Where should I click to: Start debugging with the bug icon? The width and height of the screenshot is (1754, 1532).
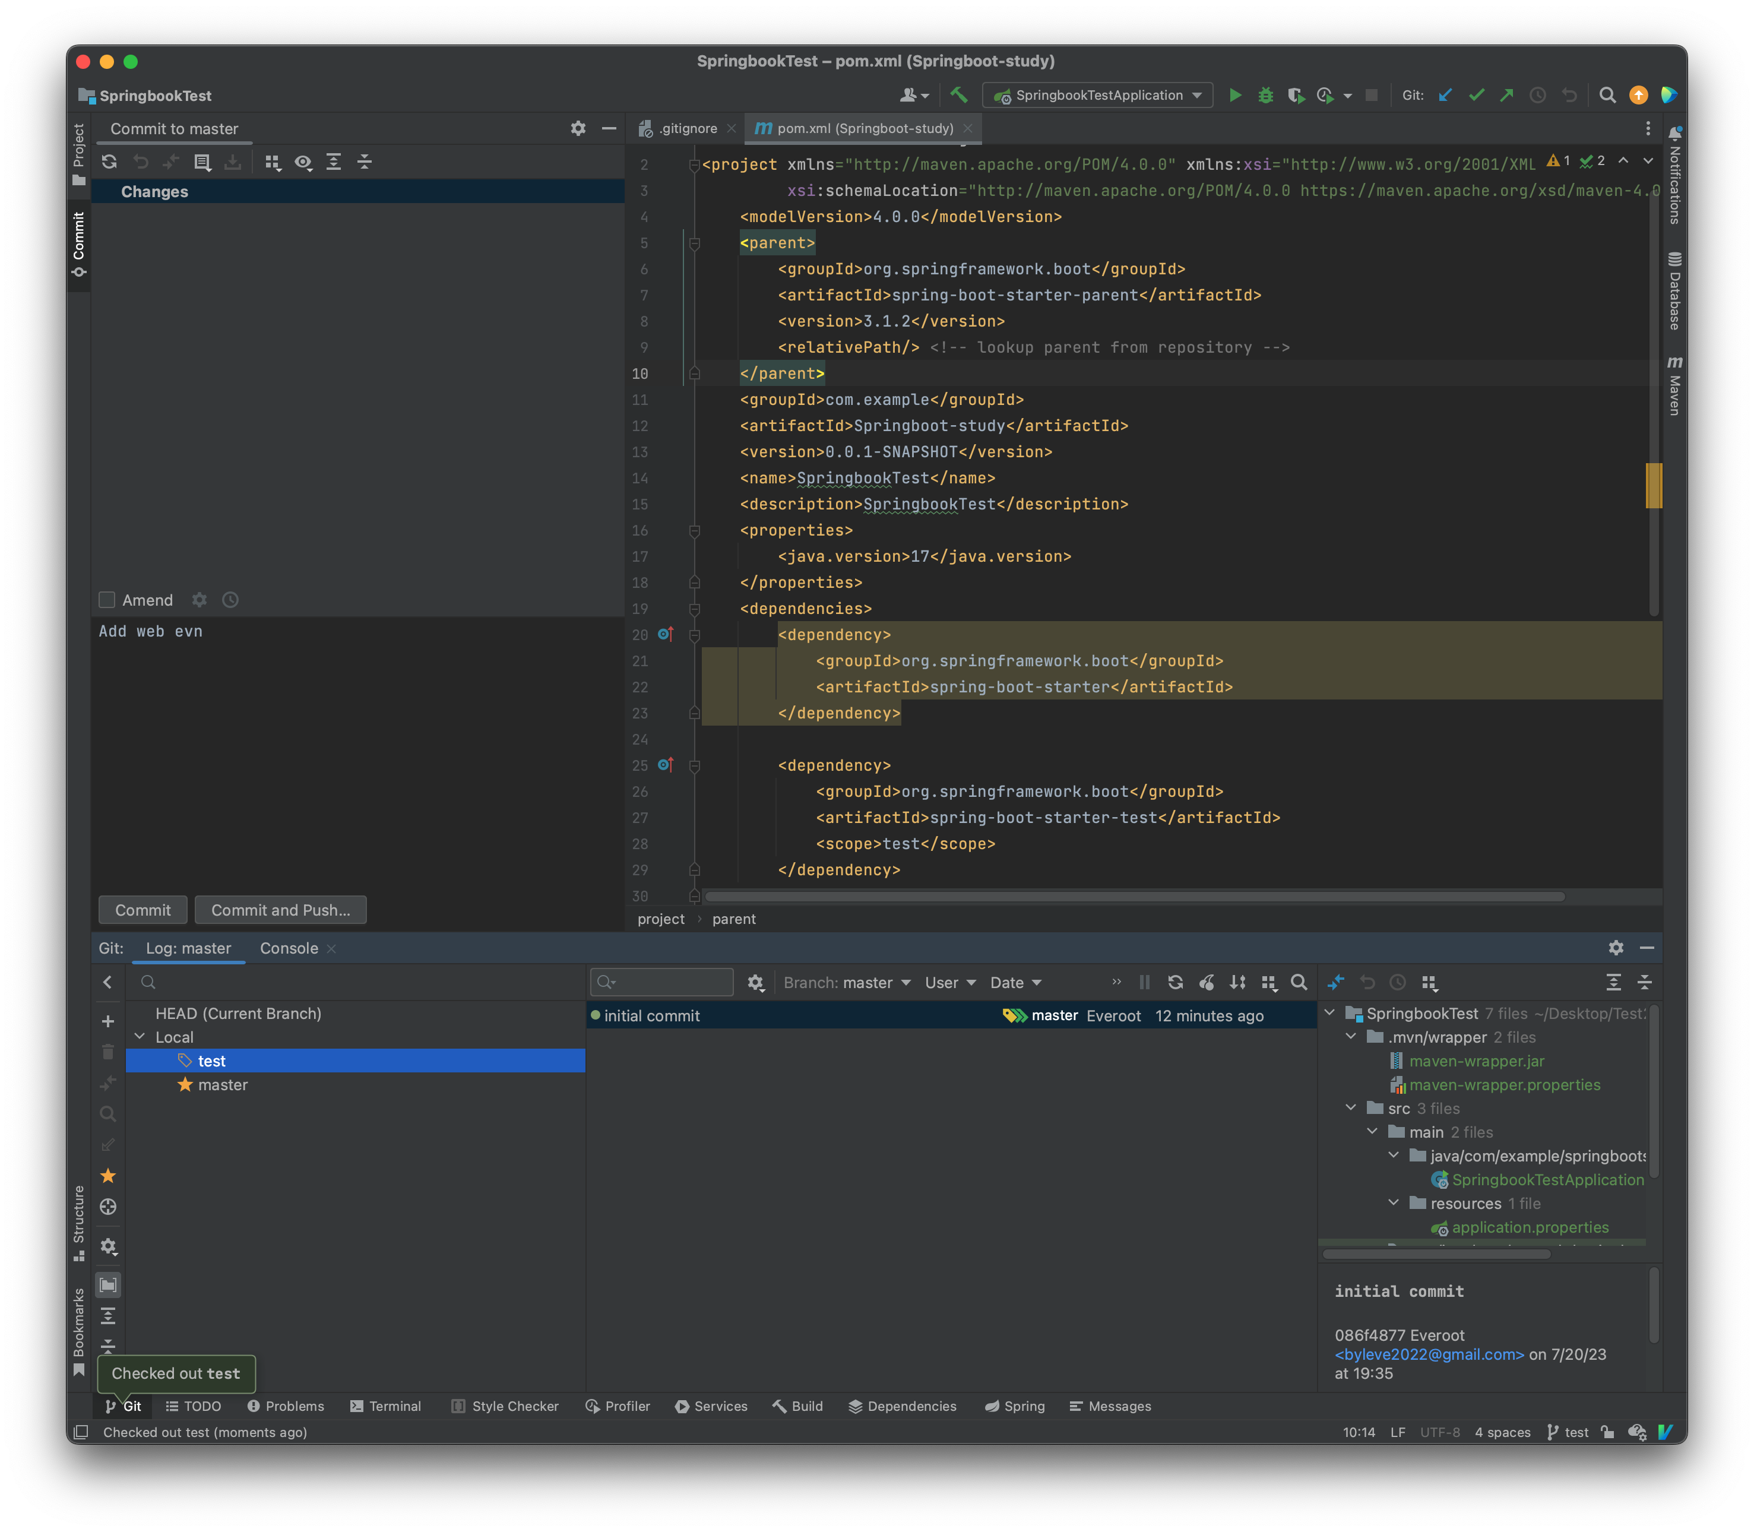[x=1266, y=95]
